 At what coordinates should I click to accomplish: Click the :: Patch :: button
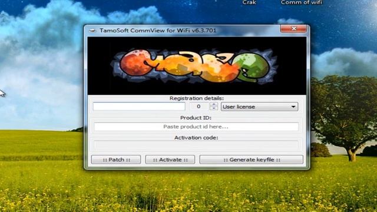coord(116,160)
